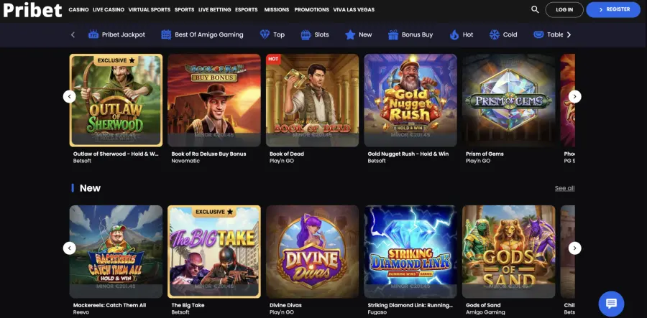The width and height of the screenshot is (647, 318).
Task: Click the 'Prism of Gems' title text
Action: click(x=485, y=154)
